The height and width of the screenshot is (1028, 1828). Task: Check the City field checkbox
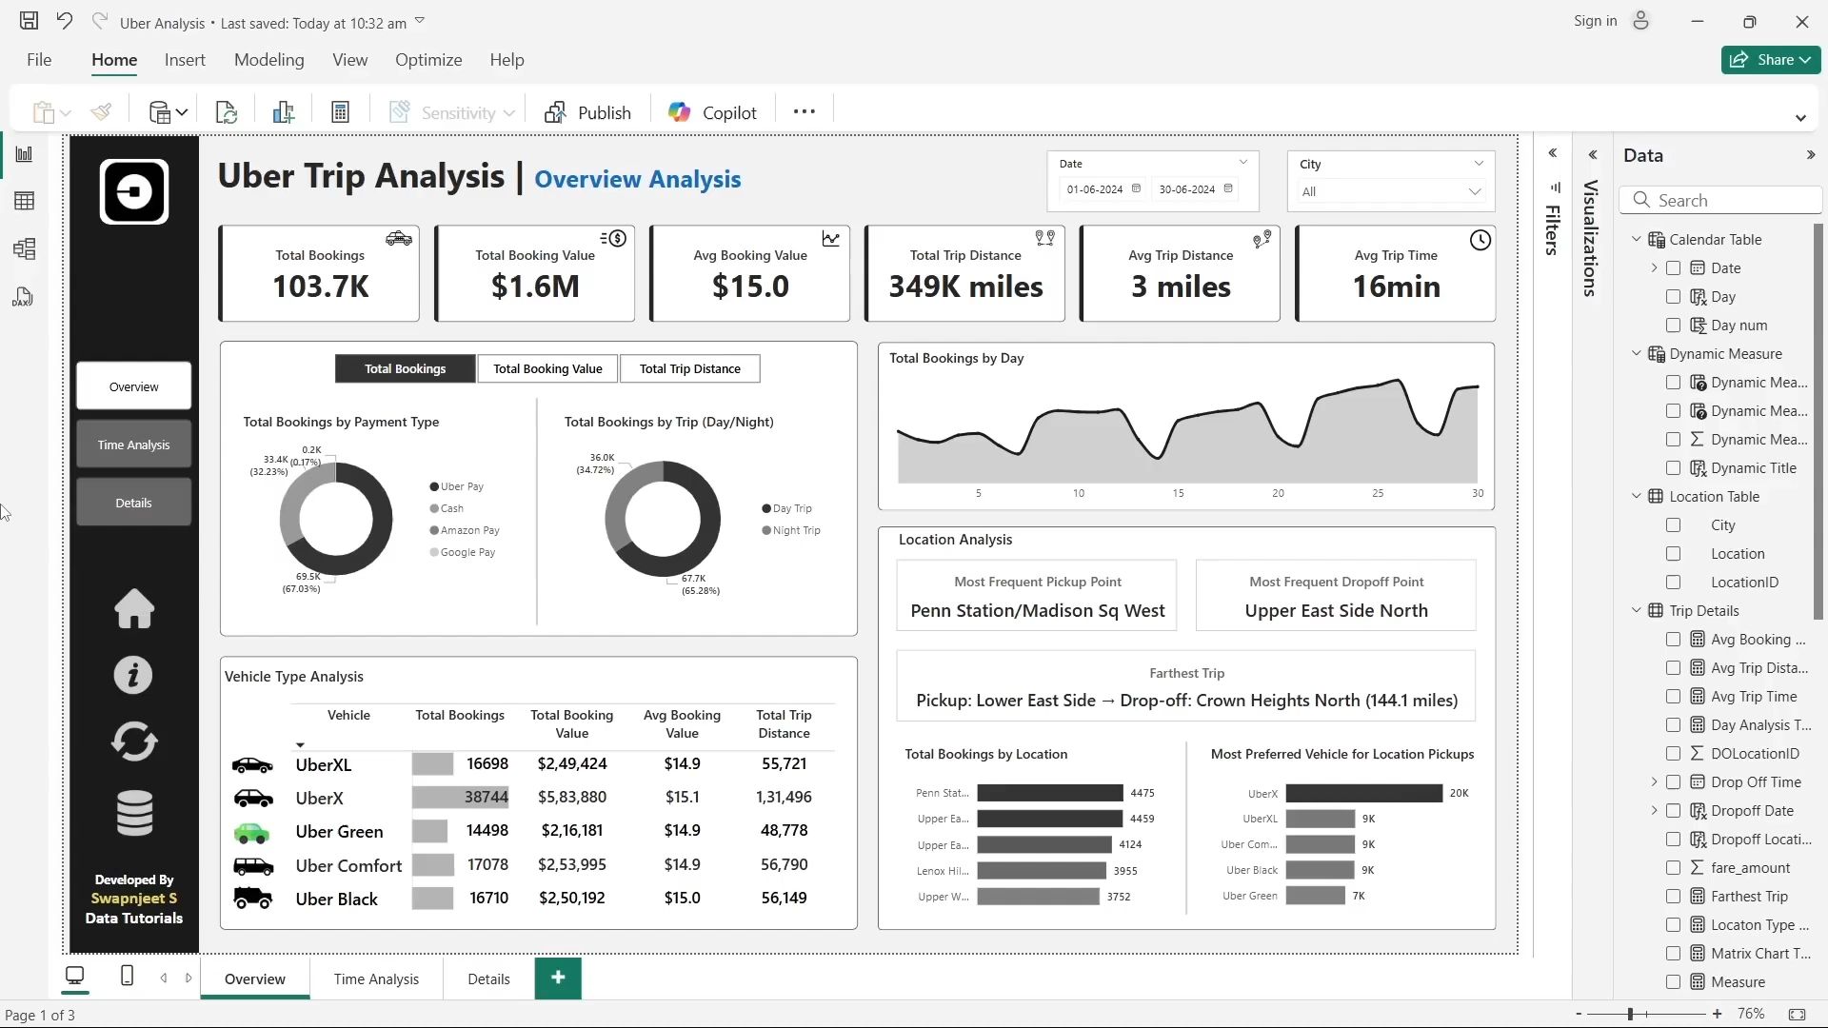point(1673,525)
